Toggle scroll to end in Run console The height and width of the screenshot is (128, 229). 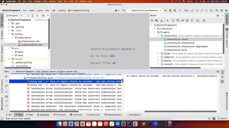point(222,81)
